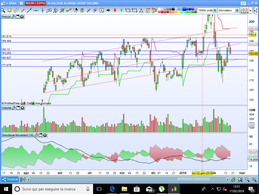
Task: Close the Directional Movement panel
Action: tap(45, 135)
